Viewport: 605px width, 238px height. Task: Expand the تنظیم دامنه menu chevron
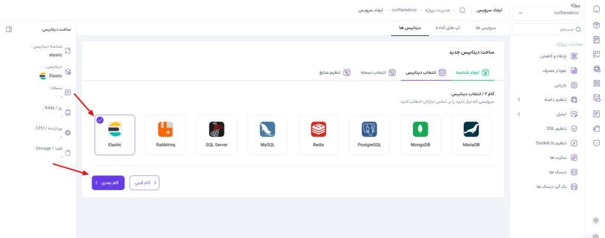pos(519,100)
